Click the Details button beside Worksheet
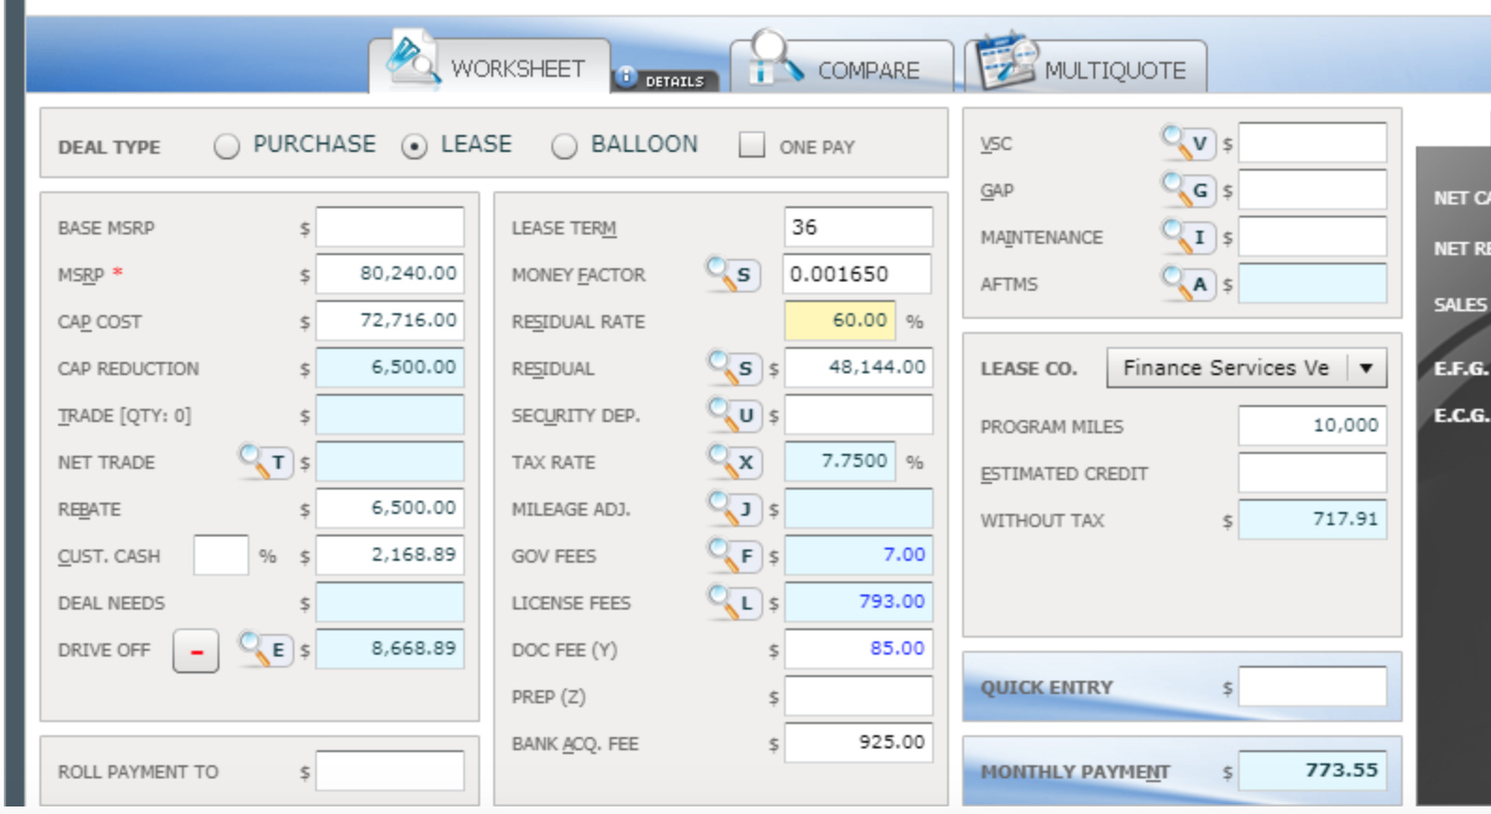Viewport: 1491px width, 814px height. click(x=665, y=81)
